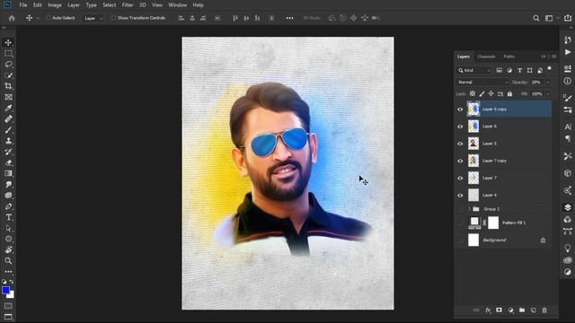The width and height of the screenshot is (575, 323).
Task: Open the blend mode Normal dropdown
Action: [x=482, y=83]
